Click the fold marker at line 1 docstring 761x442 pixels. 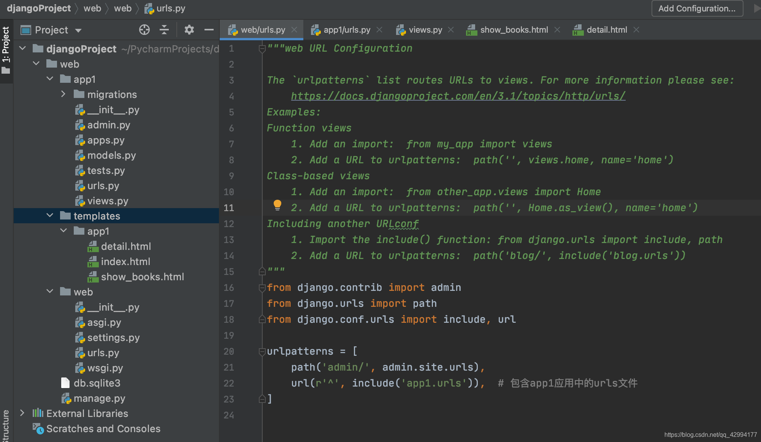tap(262, 49)
